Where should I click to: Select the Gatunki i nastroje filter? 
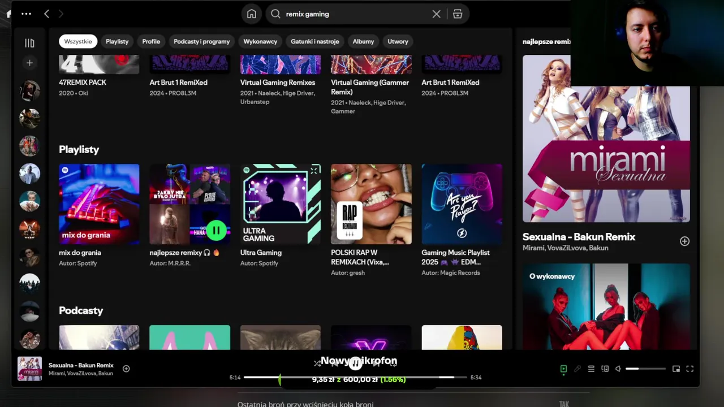pos(315,41)
